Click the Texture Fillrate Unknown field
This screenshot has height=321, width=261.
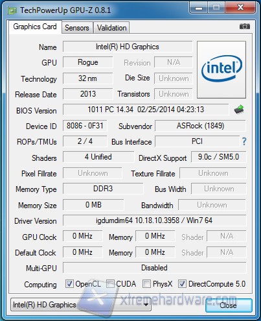point(213,173)
